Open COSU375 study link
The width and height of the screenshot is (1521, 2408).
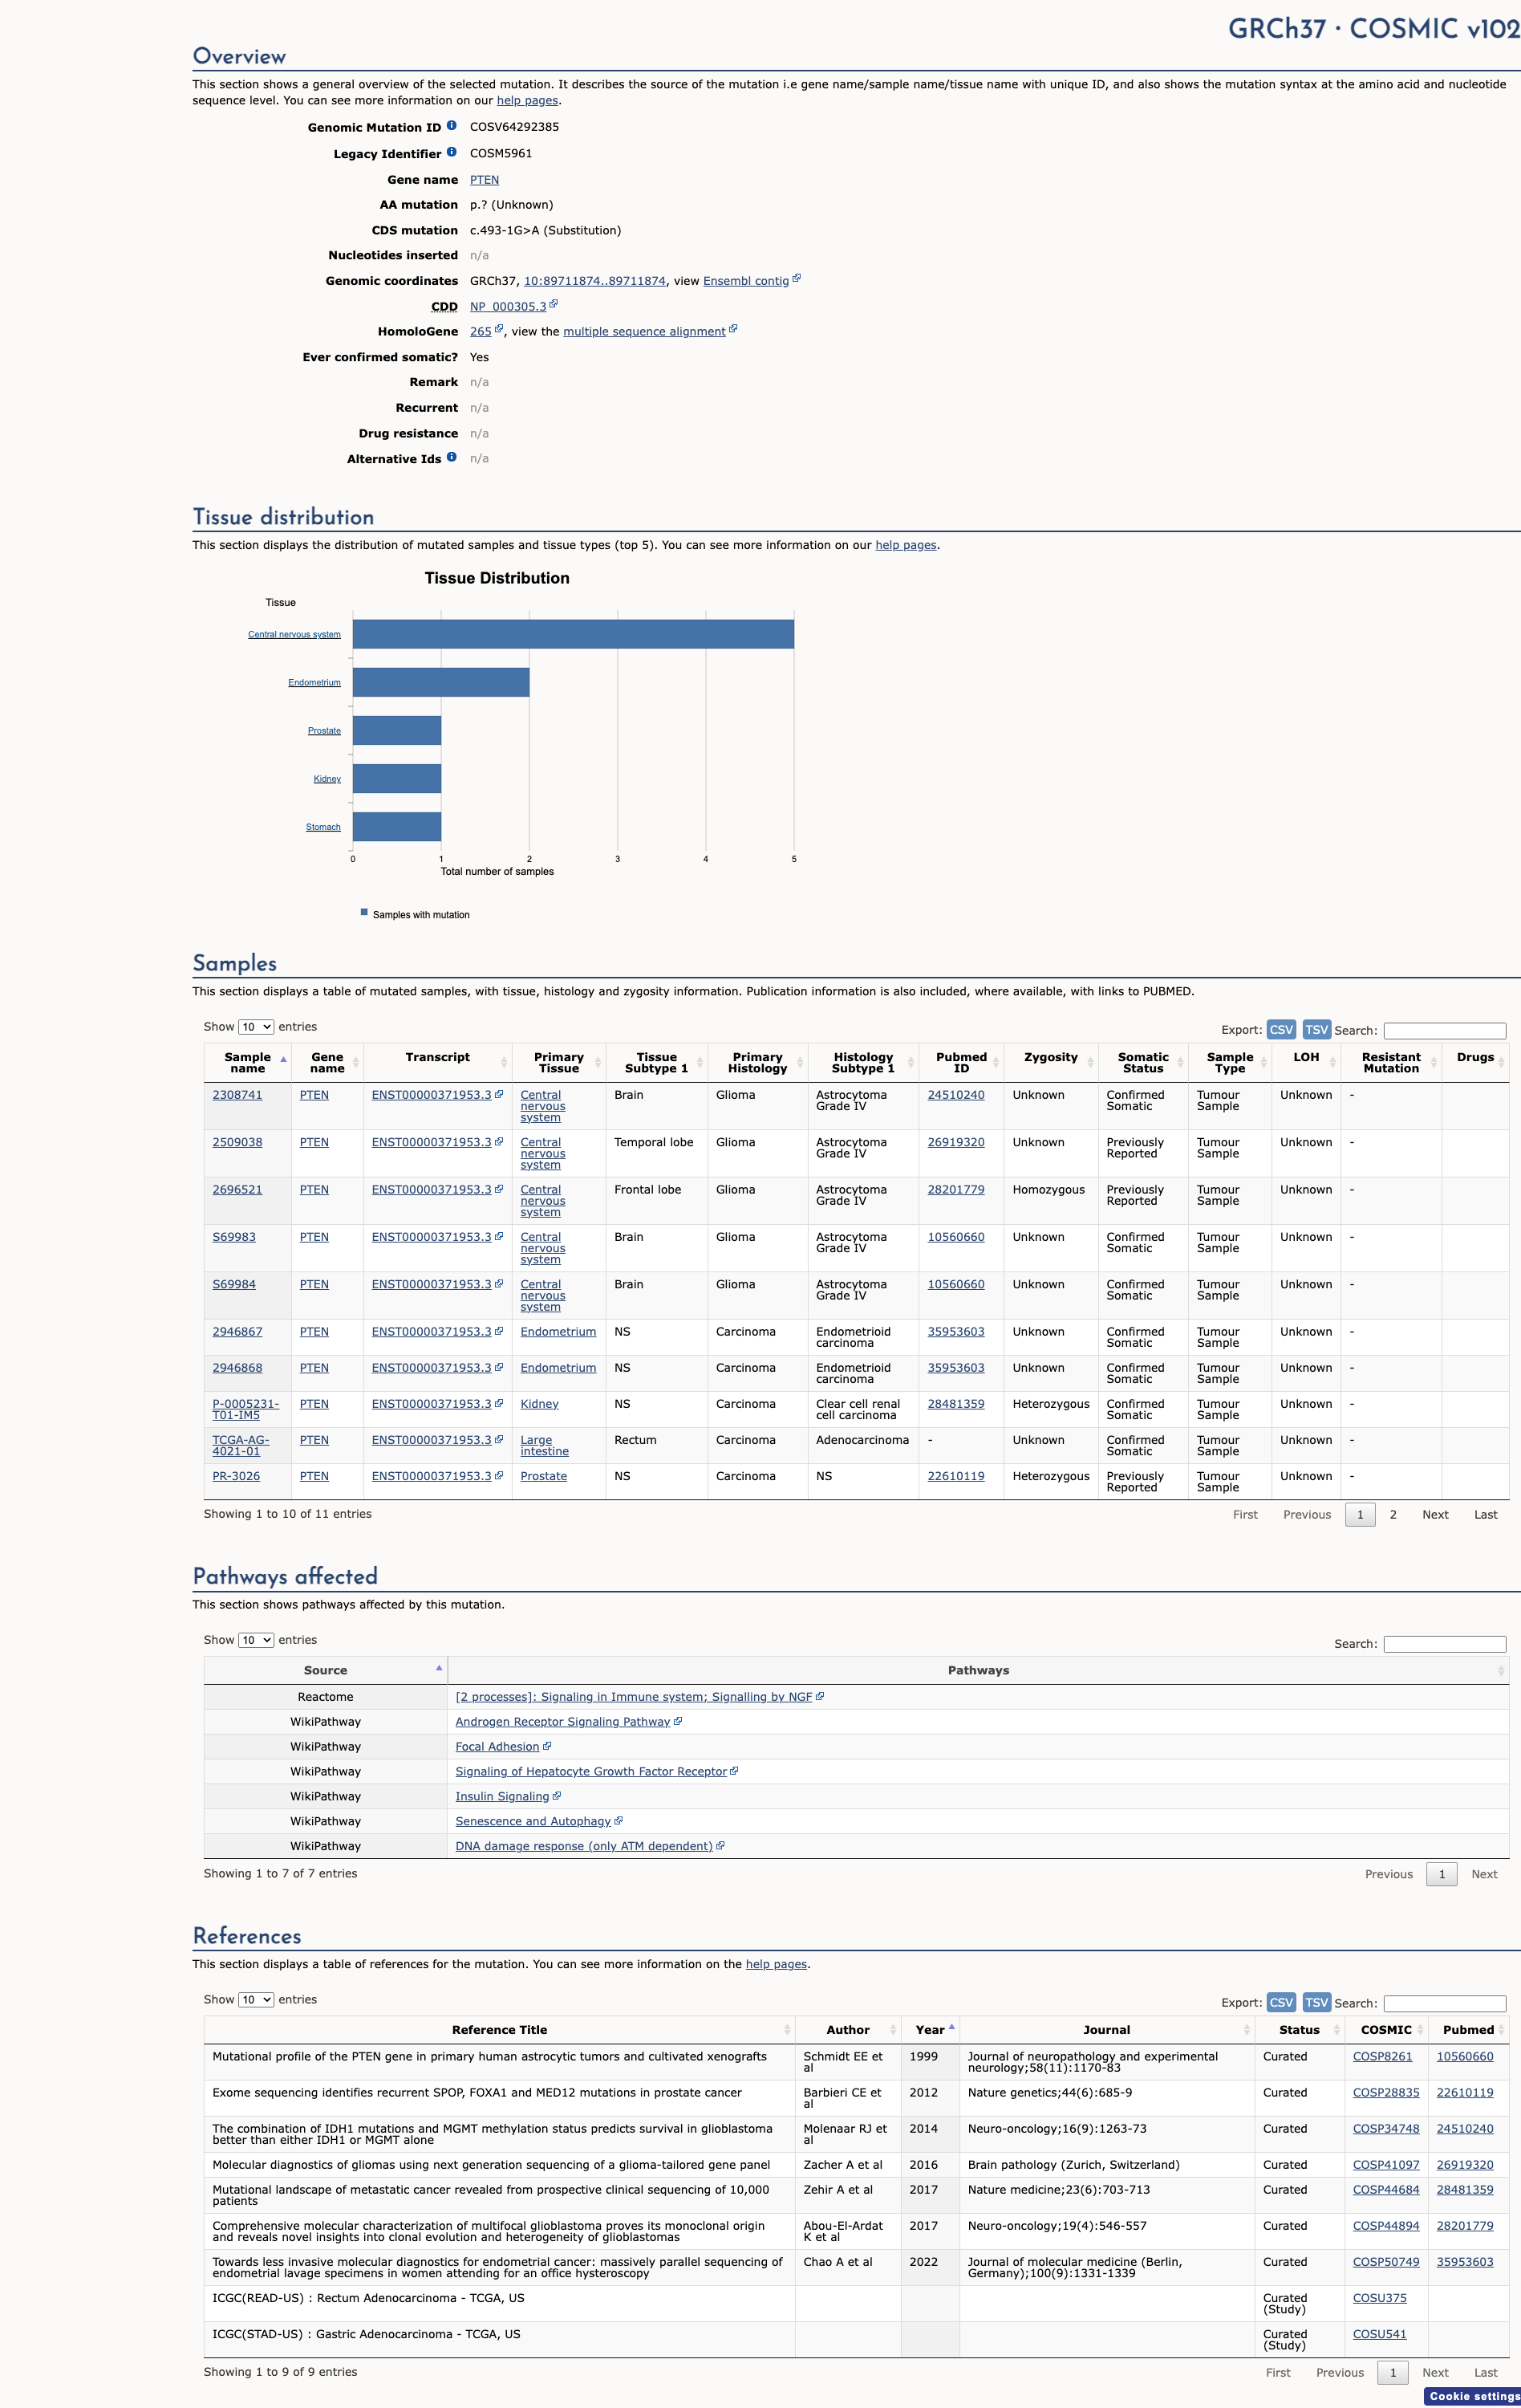[x=1379, y=2298]
